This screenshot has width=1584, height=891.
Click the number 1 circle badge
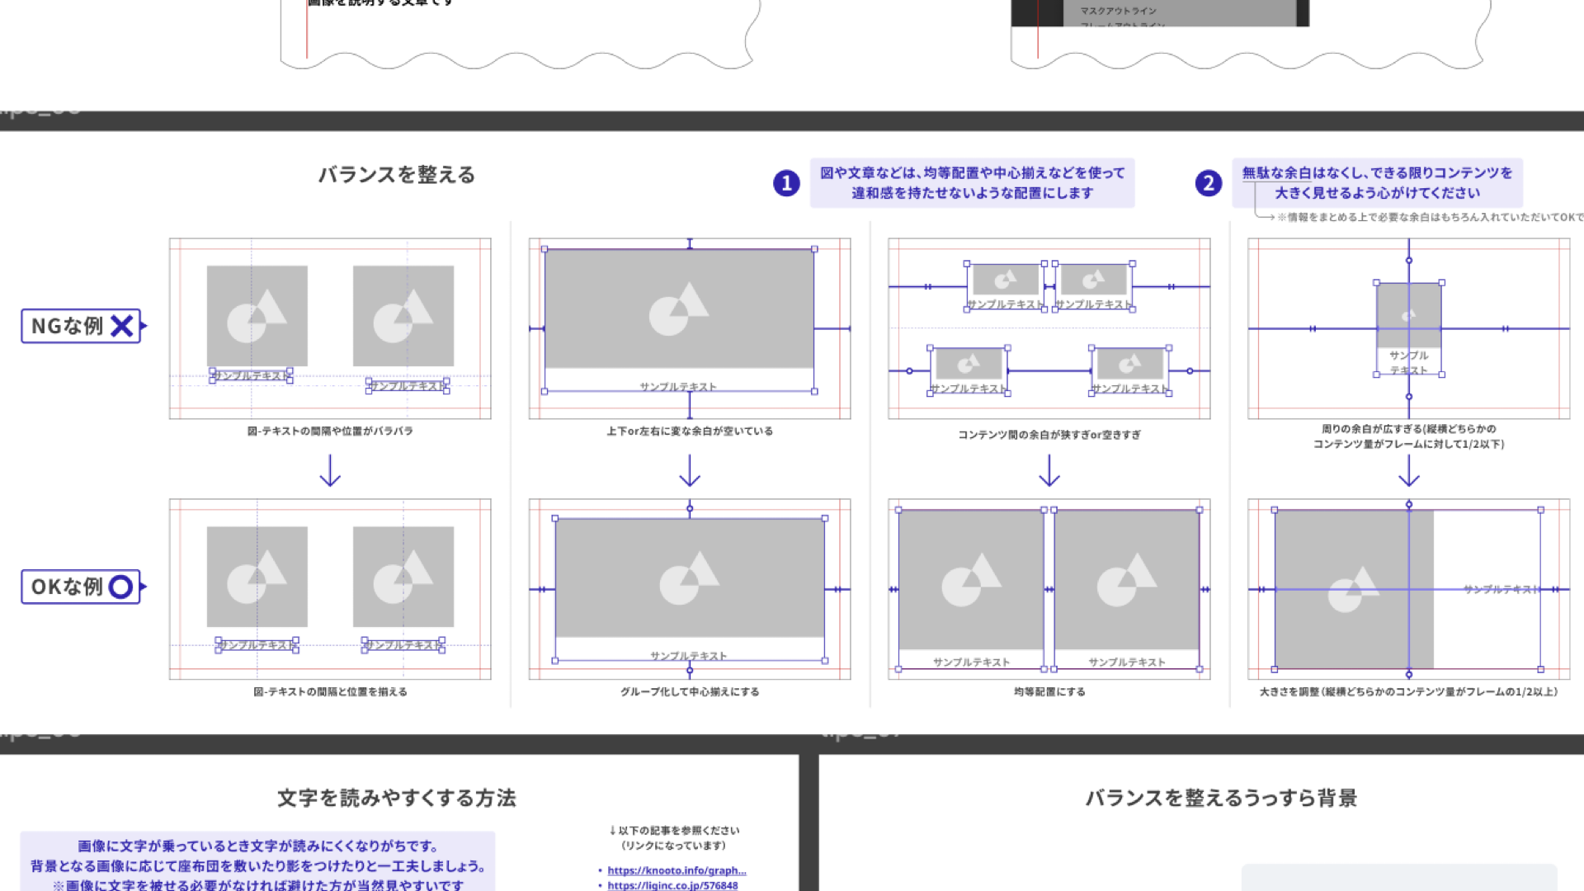(786, 183)
